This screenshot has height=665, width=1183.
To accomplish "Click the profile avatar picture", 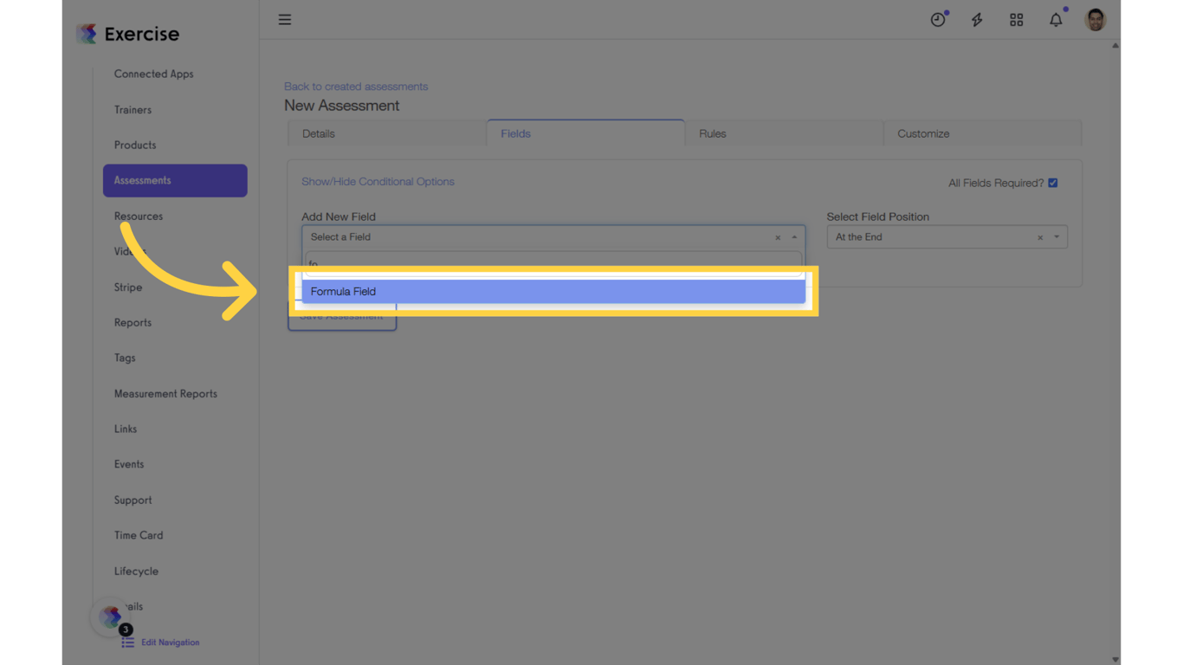I will pos(1095,18).
